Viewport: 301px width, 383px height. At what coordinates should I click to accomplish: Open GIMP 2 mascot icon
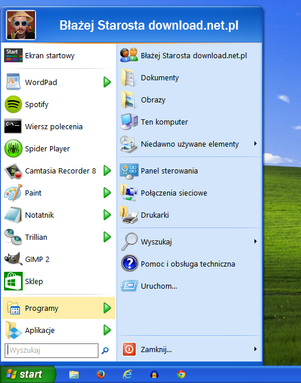pos(13,258)
